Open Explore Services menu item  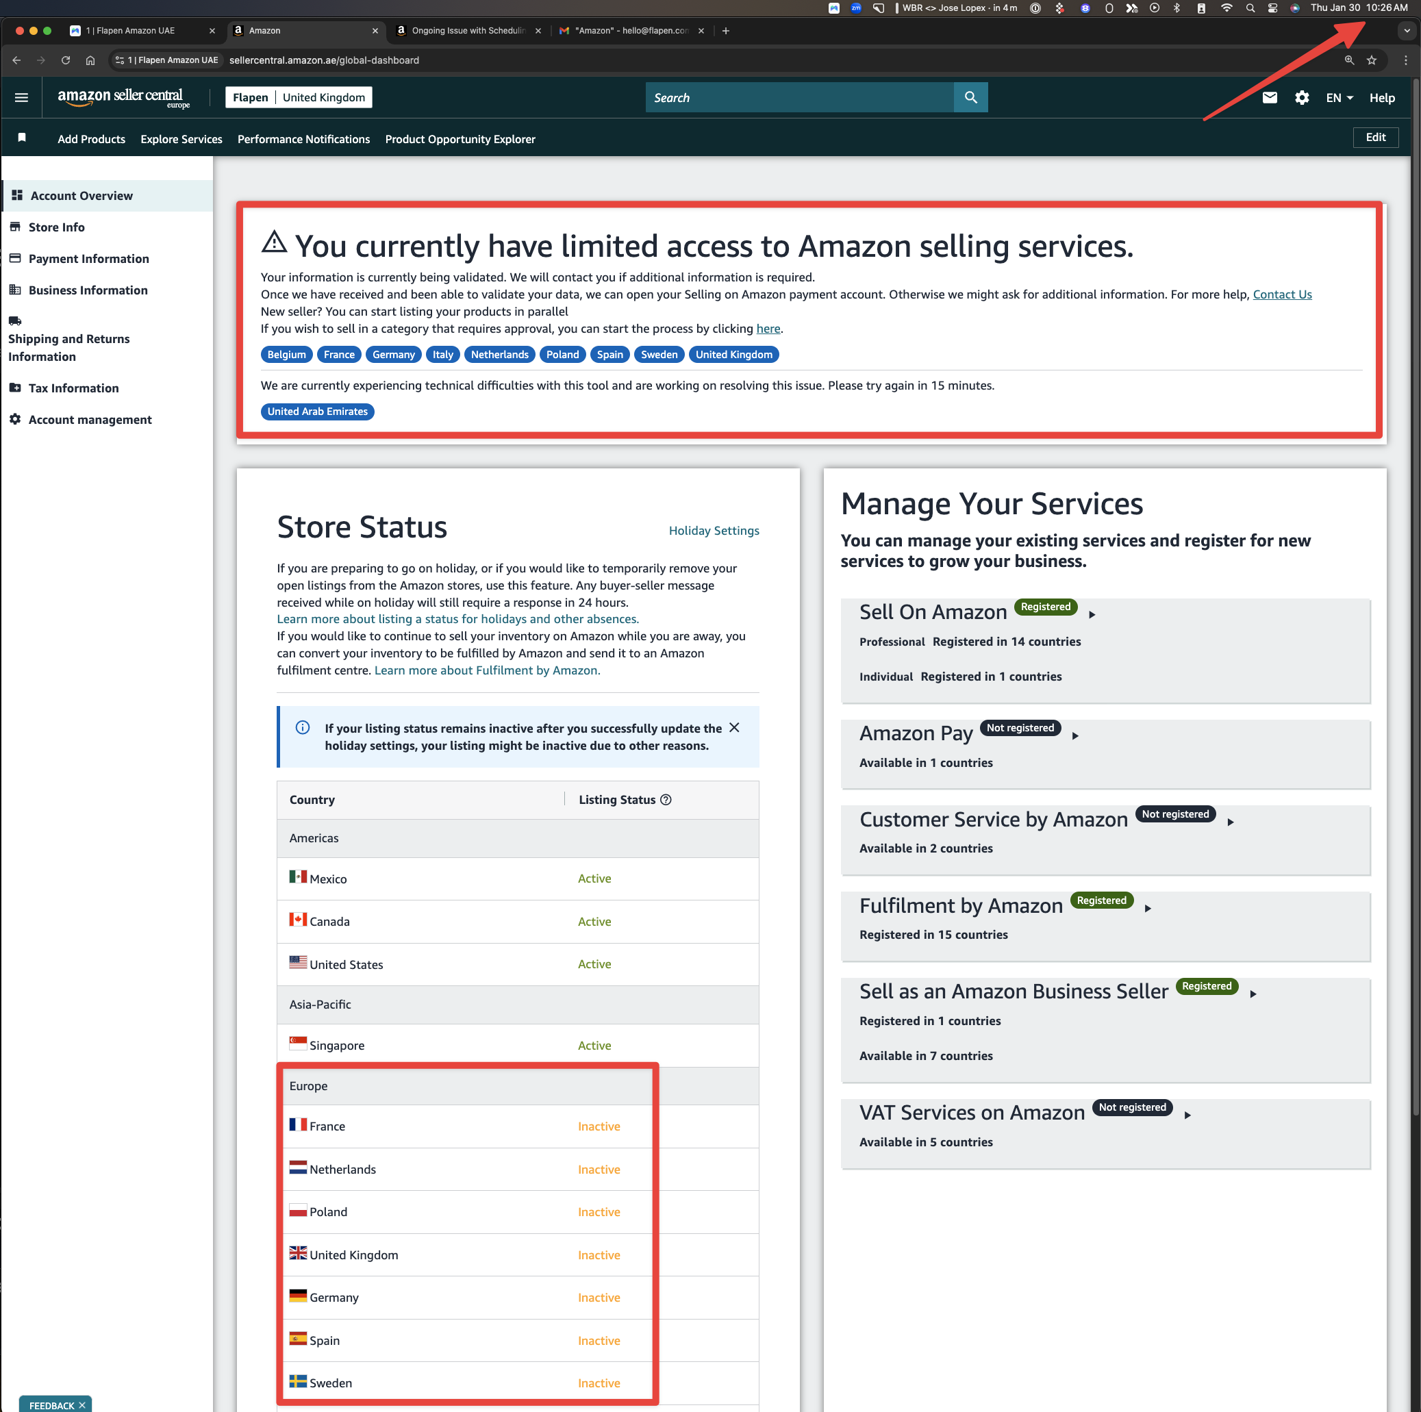pyautogui.click(x=181, y=139)
